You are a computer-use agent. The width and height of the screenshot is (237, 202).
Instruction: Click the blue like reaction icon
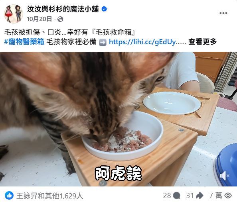[x=9, y=196]
